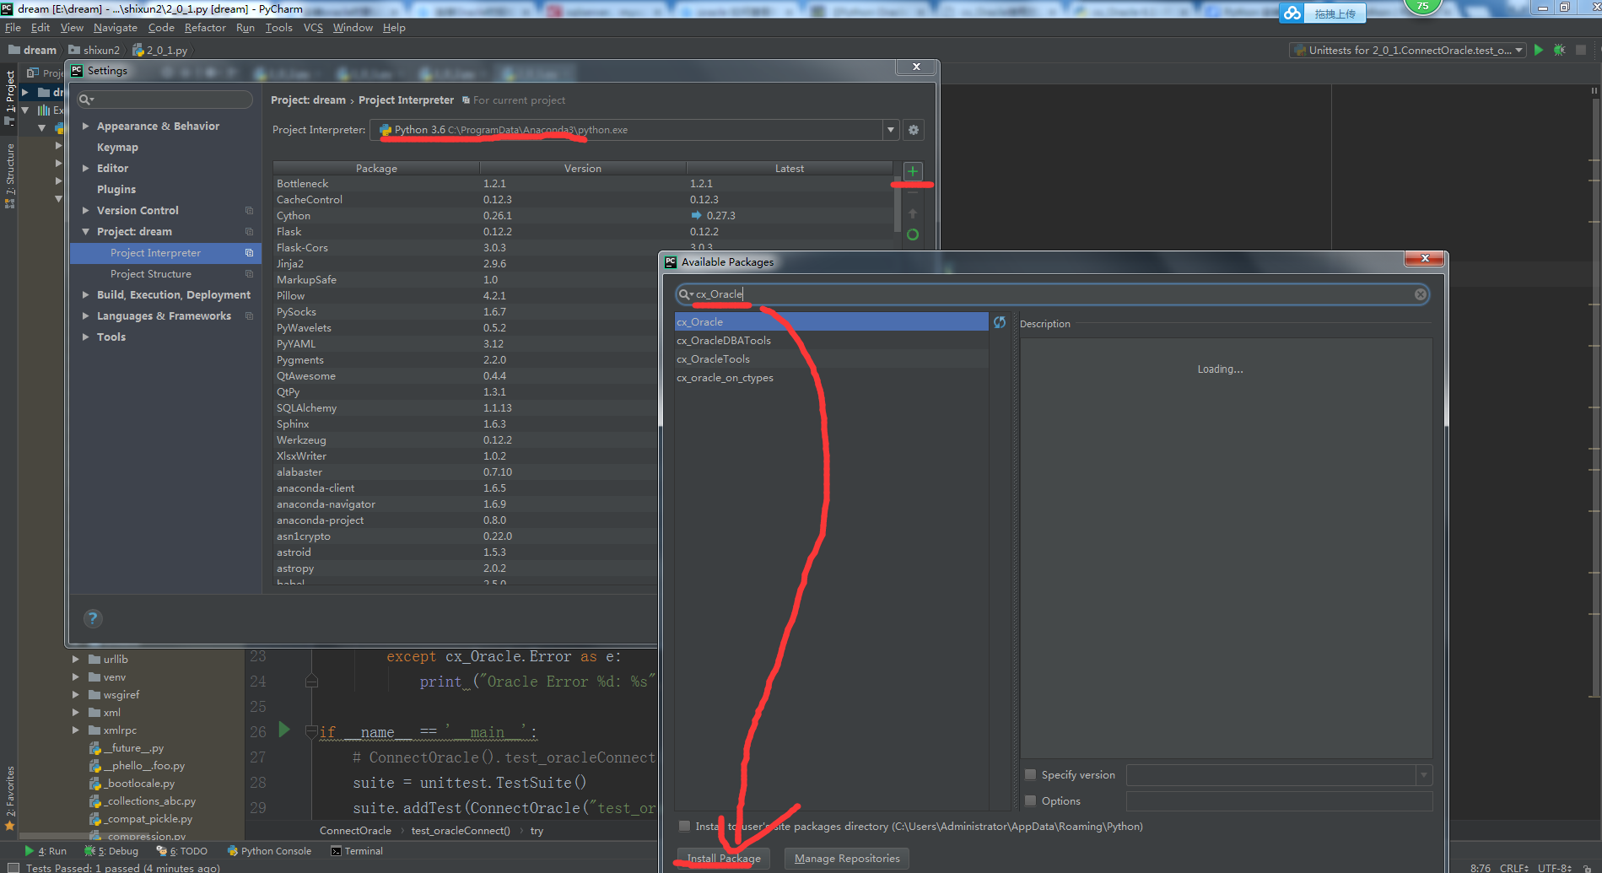Open the 4: Run tool window
1602x873 pixels.
[x=46, y=851]
